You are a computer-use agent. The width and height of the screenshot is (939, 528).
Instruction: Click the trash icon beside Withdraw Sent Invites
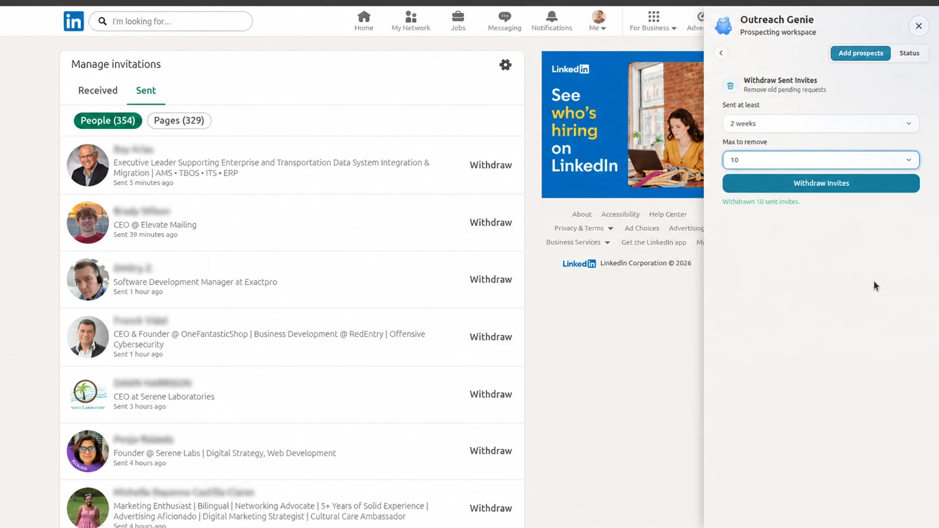point(730,86)
